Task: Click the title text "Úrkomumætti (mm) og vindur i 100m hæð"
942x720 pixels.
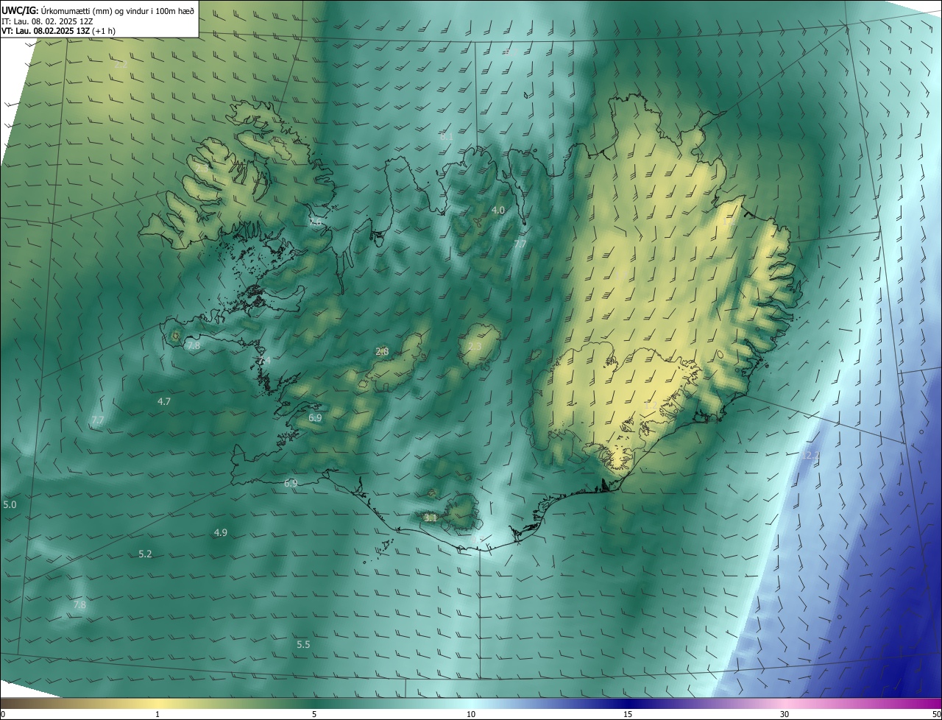Action: click(117, 11)
